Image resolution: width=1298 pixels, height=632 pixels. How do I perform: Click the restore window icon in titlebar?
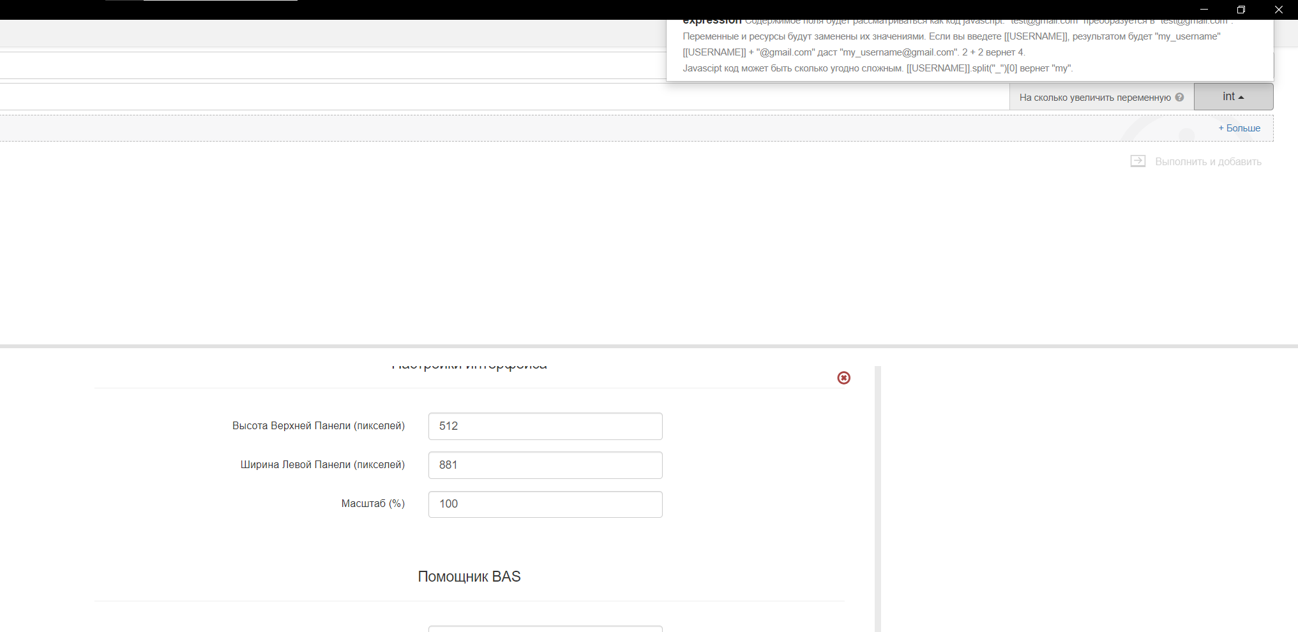pos(1242,10)
